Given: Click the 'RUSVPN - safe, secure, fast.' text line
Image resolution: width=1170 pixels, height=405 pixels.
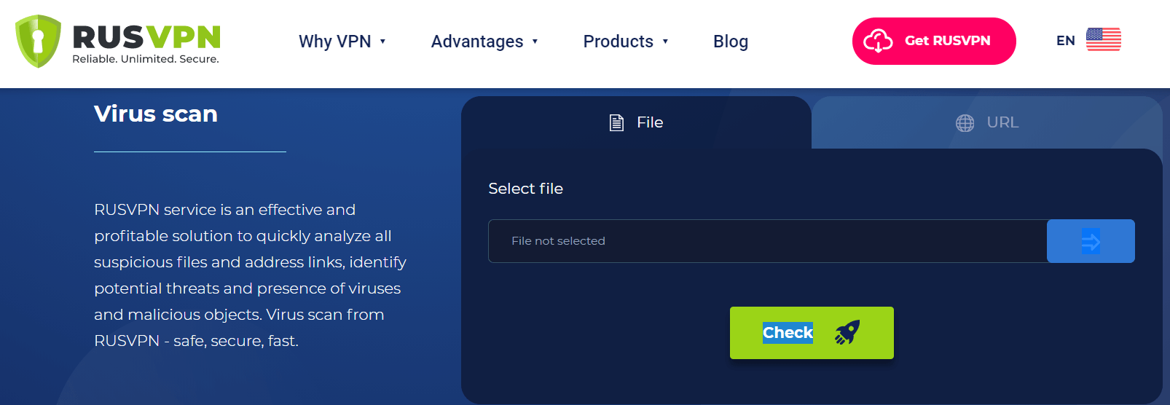Looking at the screenshot, I should (197, 341).
